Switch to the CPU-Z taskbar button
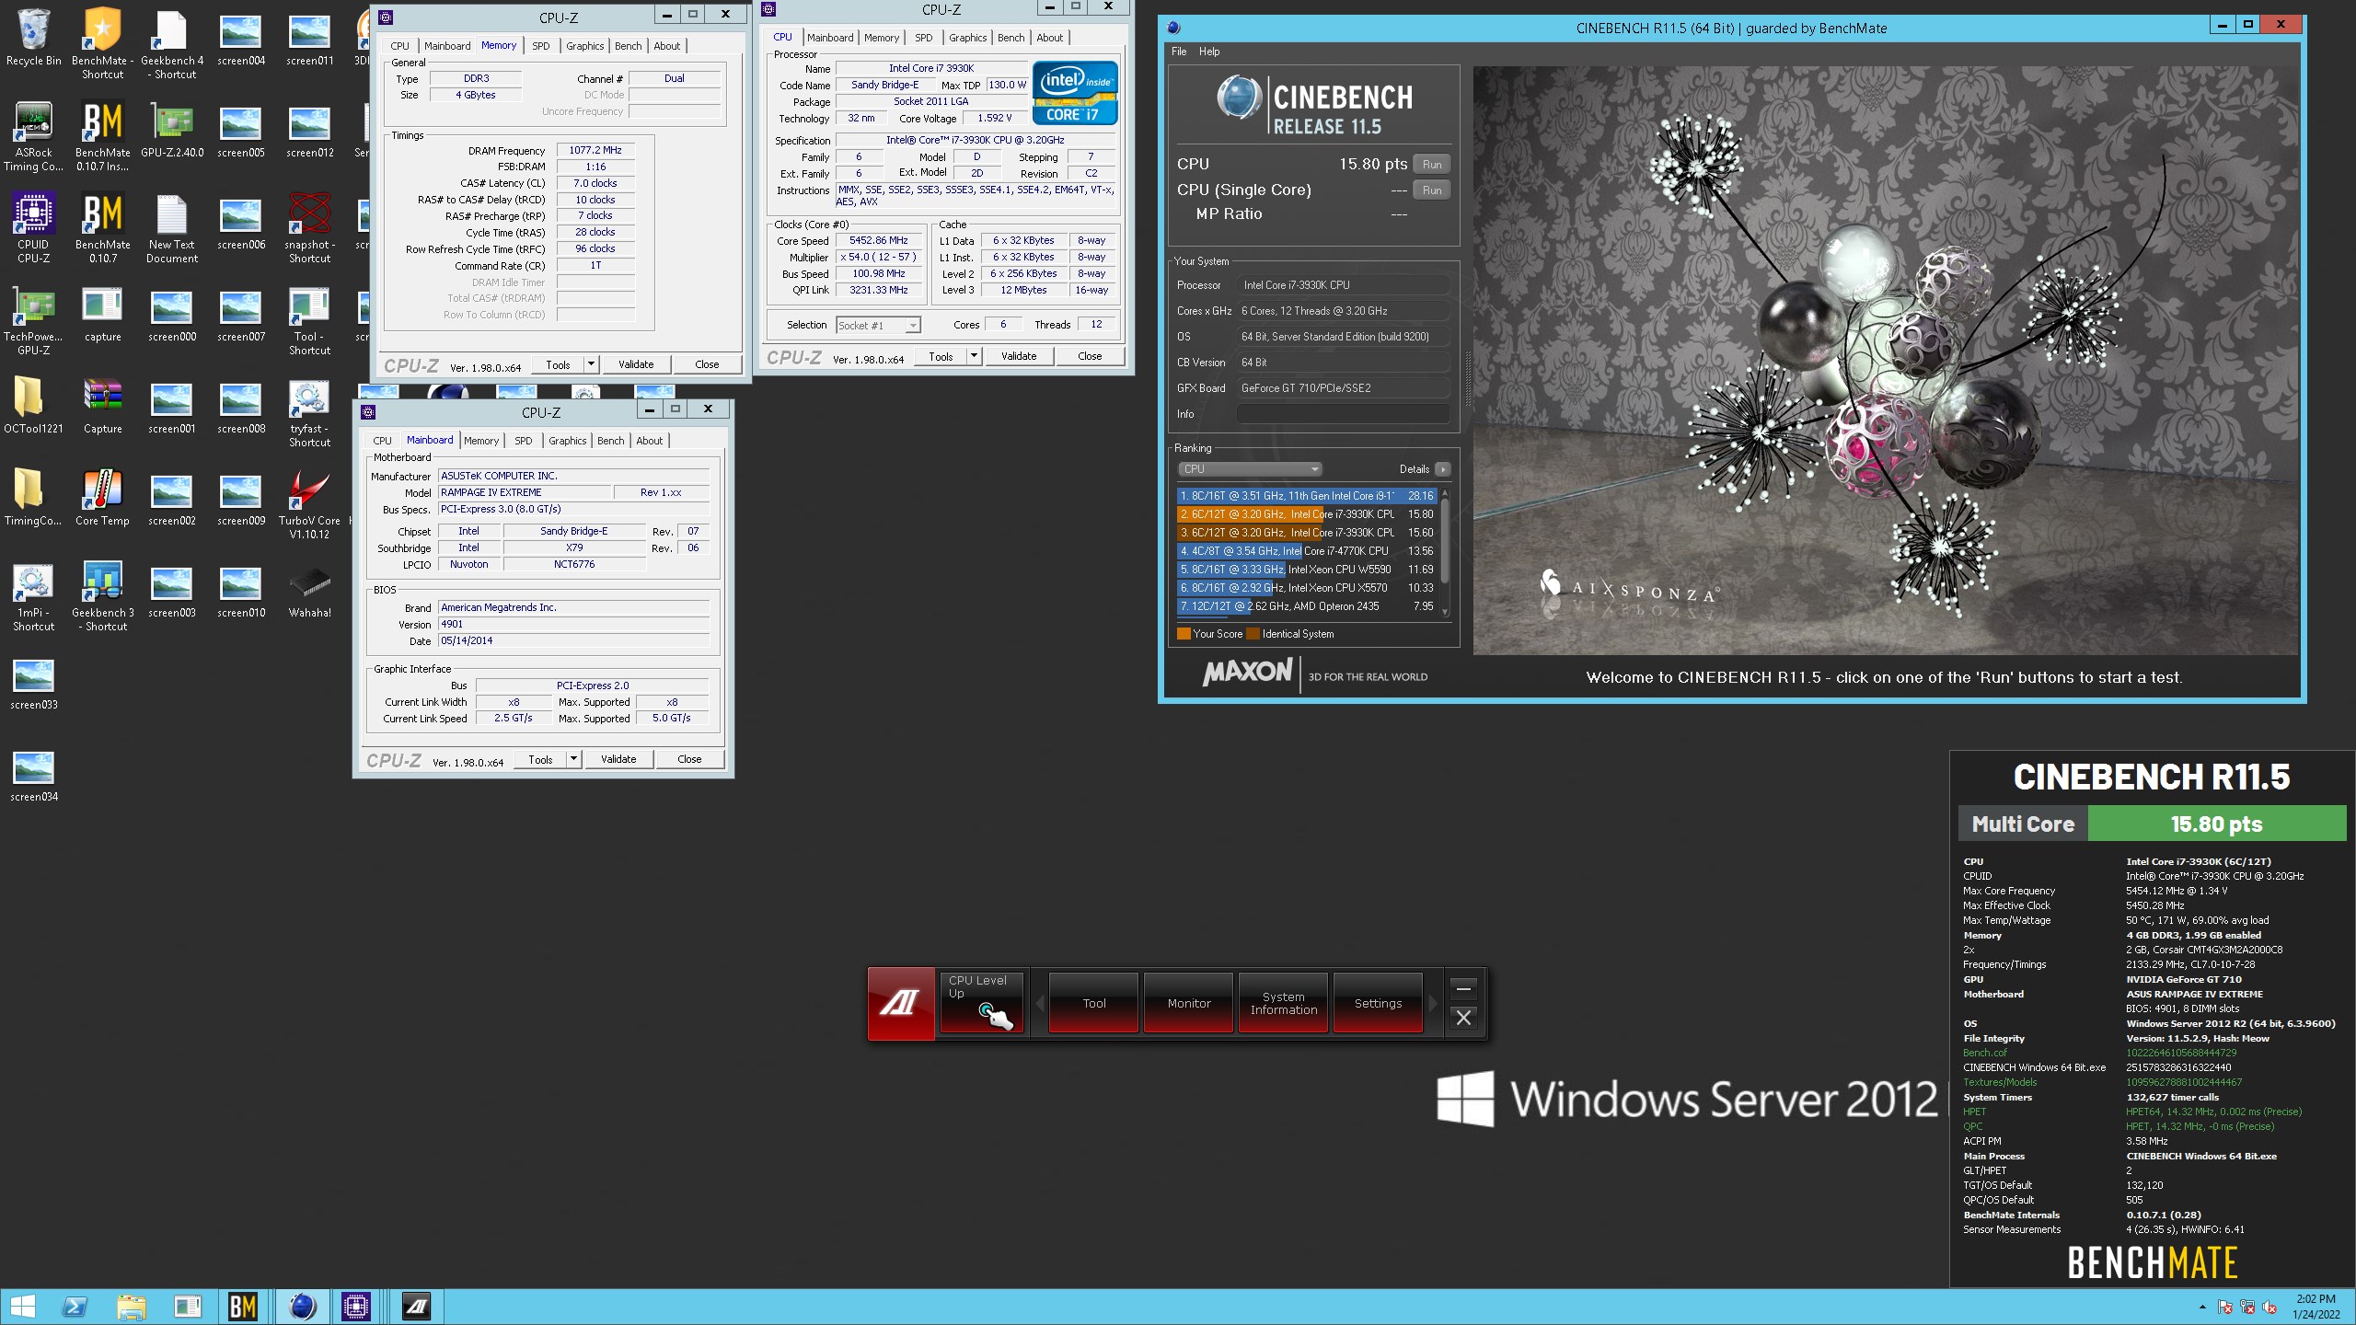This screenshot has height=1325, width=2356. pyautogui.click(x=356, y=1307)
